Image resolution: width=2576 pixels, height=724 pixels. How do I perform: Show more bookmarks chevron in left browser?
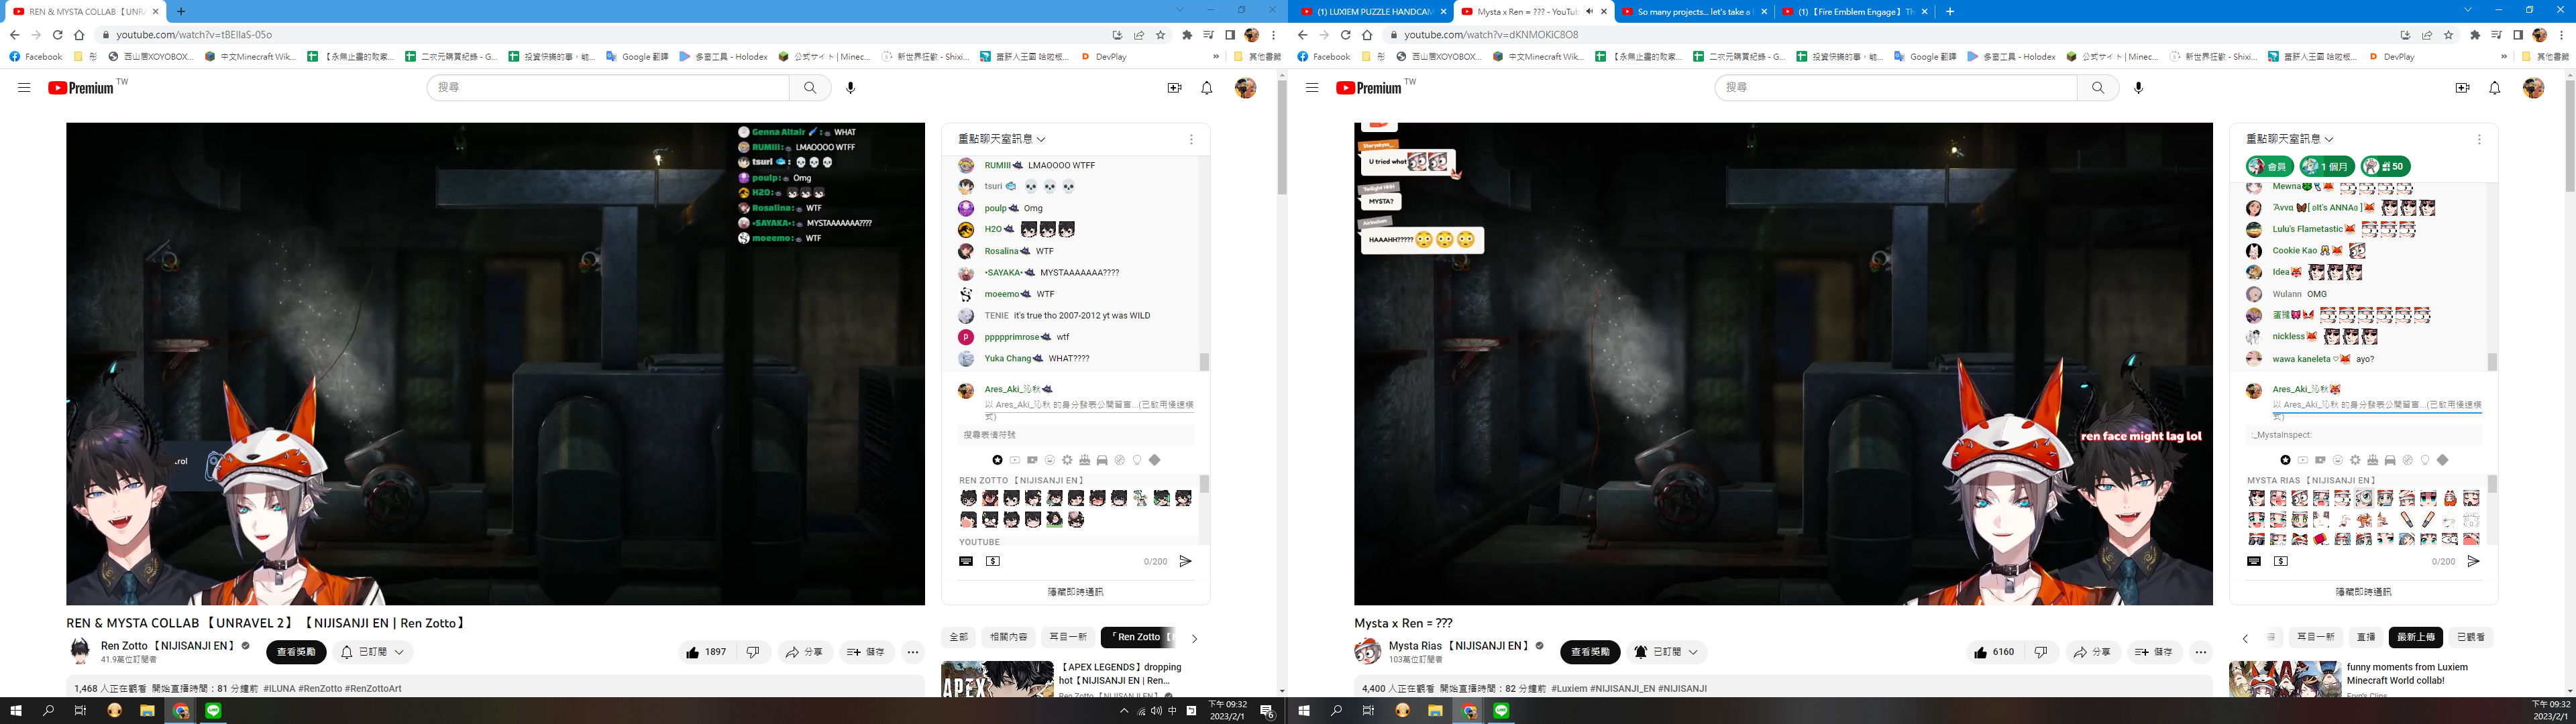1216,57
